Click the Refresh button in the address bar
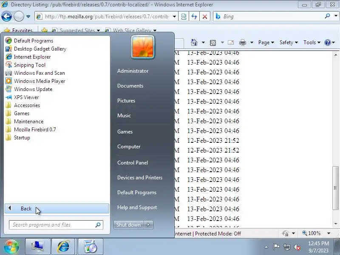340x255 pixels. pos(194,17)
